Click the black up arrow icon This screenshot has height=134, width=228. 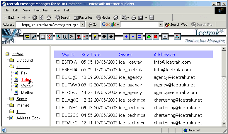tap(111, 37)
